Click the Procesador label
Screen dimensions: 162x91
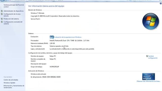point(35,40)
